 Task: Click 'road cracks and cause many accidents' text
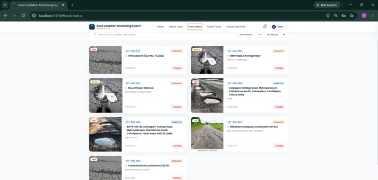point(245,131)
